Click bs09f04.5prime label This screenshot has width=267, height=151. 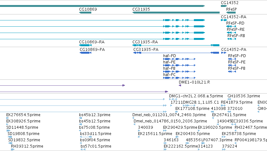tap(95, 140)
